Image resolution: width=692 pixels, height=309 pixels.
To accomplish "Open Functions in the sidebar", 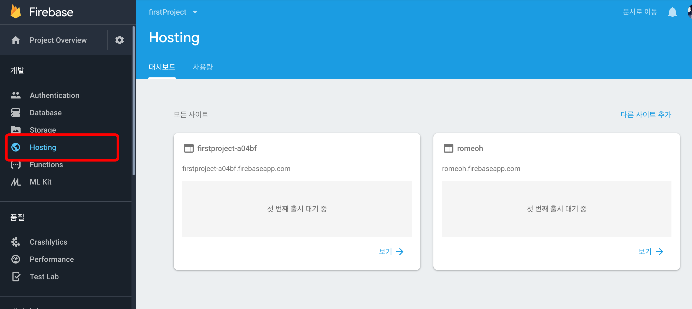I will click(x=46, y=165).
